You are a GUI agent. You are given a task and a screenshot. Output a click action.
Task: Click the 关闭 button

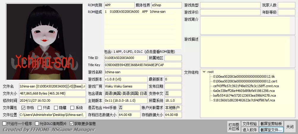coord(290,127)
